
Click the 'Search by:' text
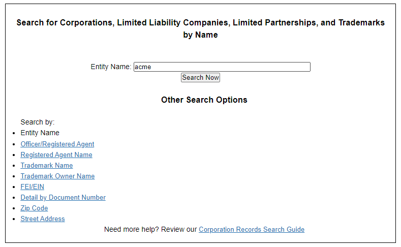click(x=38, y=122)
